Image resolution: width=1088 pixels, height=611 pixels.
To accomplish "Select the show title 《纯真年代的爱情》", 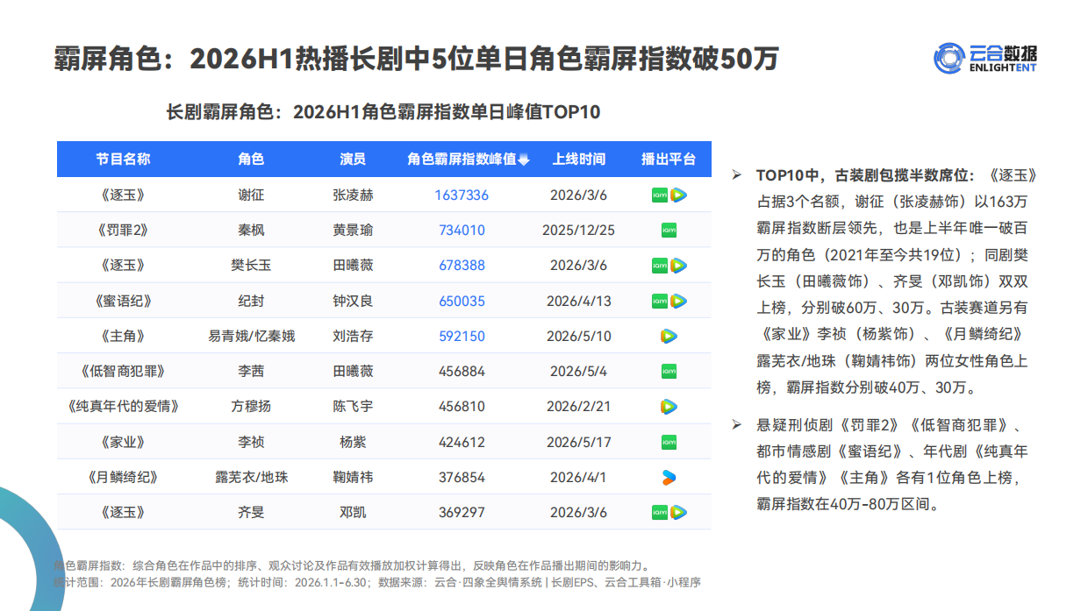I will click(x=123, y=407).
